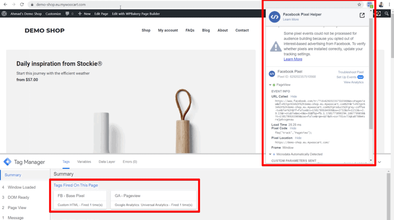Open the comments bubble icon in the admin bar
Screen dimensions: 394x220
tap(67, 13)
